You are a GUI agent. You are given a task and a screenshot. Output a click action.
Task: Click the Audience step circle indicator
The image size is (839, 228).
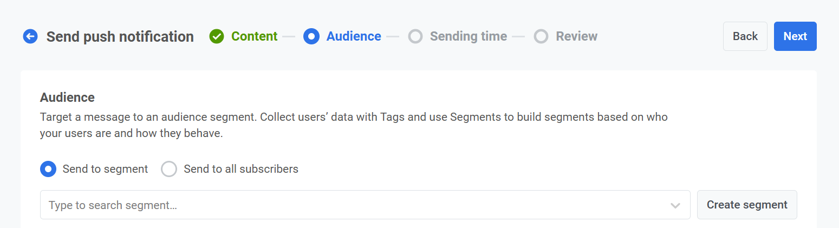[x=311, y=36]
